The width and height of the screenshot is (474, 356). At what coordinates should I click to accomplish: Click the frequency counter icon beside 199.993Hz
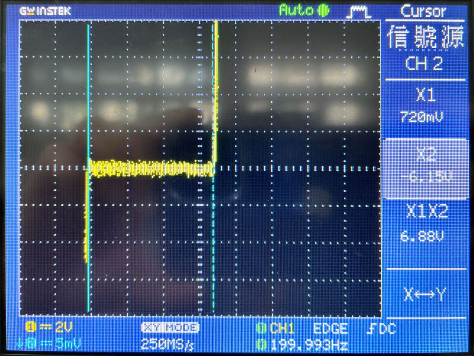(x=260, y=345)
